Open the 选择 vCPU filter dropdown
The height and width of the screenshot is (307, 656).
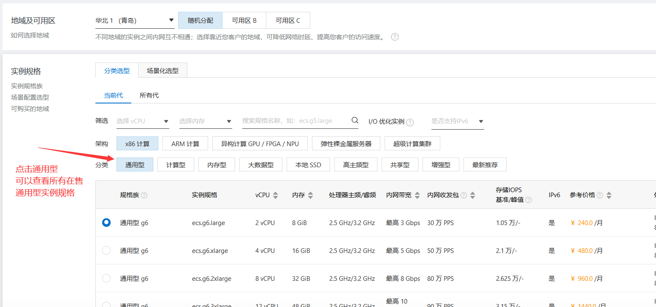143,121
